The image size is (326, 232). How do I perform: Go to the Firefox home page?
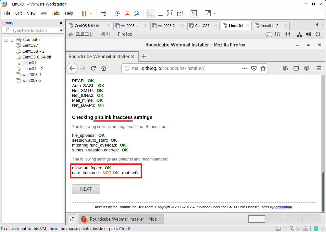[104, 68]
